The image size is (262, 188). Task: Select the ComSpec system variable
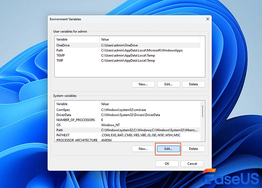point(127,110)
